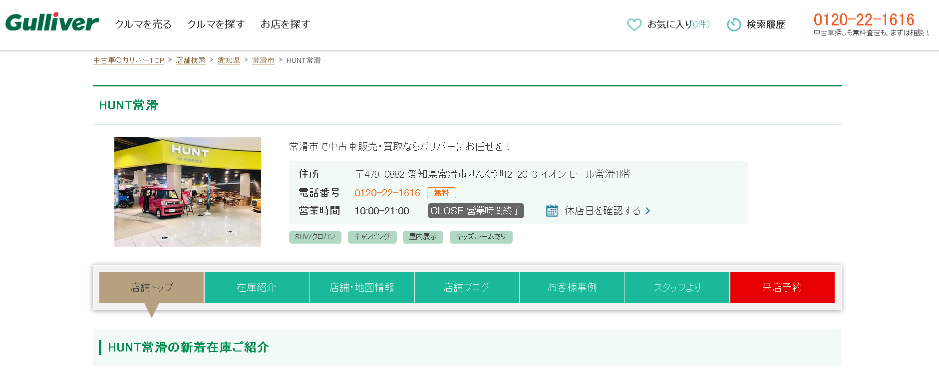This screenshot has width=939, height=368.
Task: Switch to 店舗トップ tab
Action: (x=151, y=288)
